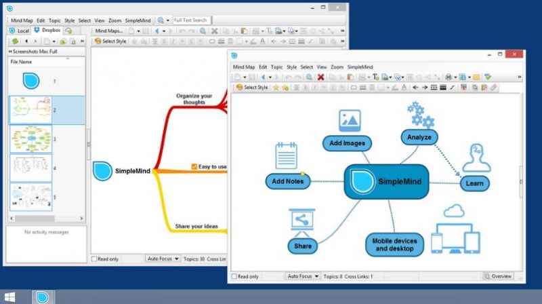
Task: Open the Auto Focus dropdown in front window
Action: (x=302, y=276)
